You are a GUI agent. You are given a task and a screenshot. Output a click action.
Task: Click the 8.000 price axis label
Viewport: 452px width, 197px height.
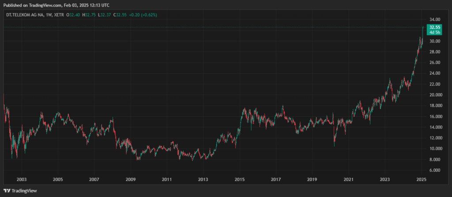[x=436, y=159]
